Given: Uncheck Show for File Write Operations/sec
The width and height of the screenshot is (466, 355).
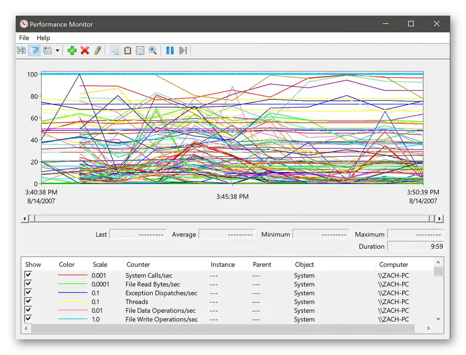Looking at the screenshot, I should [28, 319].
